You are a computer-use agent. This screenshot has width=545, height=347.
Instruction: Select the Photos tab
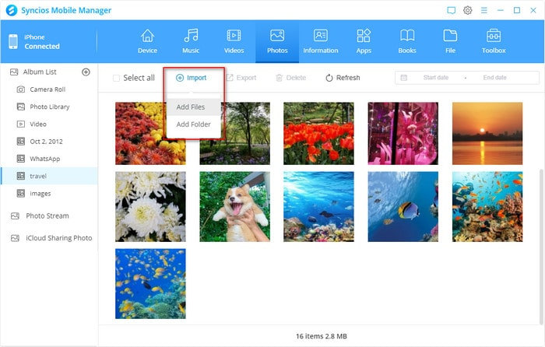point(277,42)
